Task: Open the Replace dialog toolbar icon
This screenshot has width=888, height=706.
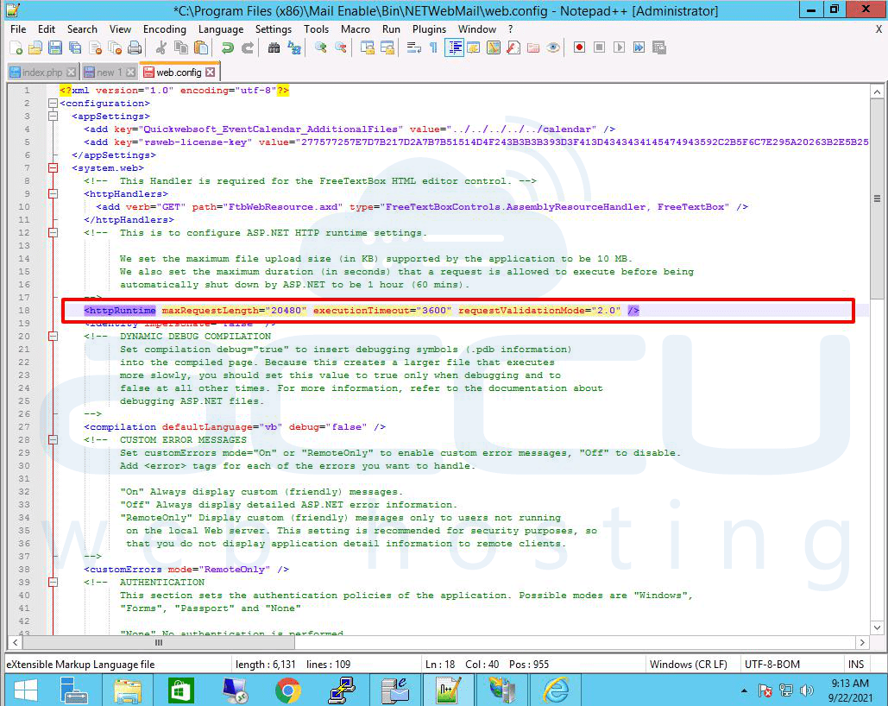Action: (294, 48)
